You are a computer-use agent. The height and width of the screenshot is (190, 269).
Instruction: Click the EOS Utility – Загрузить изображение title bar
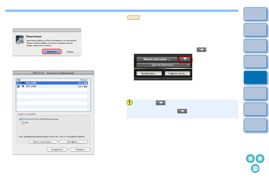point(53,73)
